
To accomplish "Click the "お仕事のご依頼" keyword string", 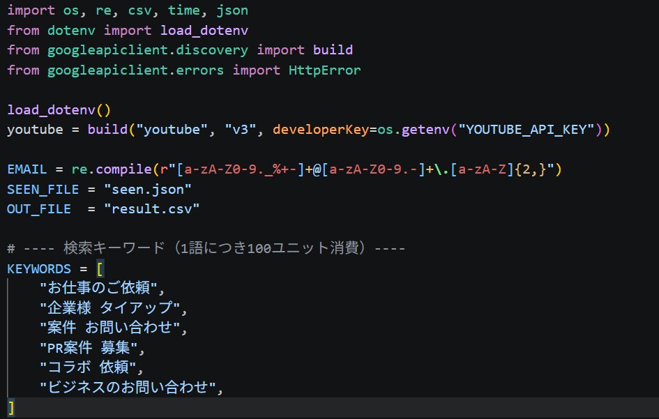I will pyautogui.click(x=99, y=288).
